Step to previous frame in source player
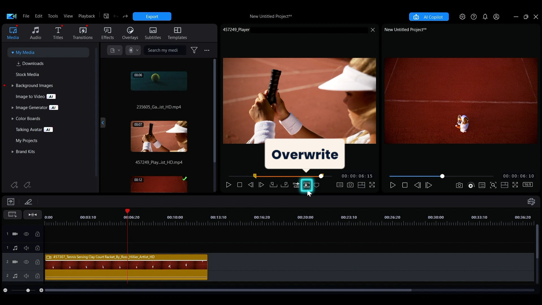Image resolution: width=542 pixels, height=305 pixels. pos(251,185)
